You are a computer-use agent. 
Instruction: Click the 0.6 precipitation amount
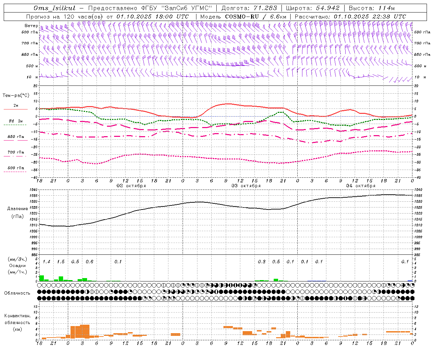pos(89,262)
